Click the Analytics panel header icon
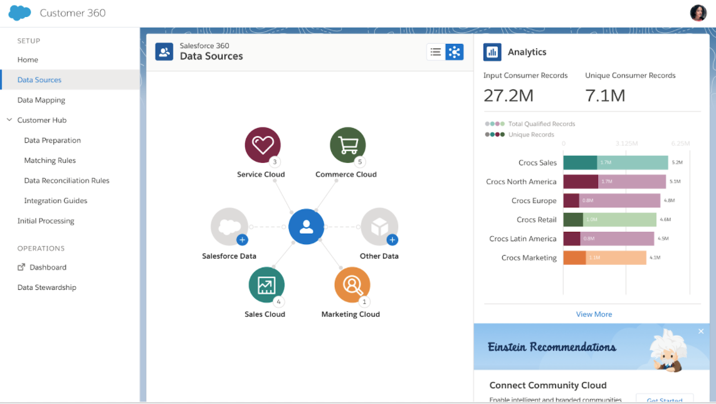This screenshot has width=716, height=404. point(492,52)
